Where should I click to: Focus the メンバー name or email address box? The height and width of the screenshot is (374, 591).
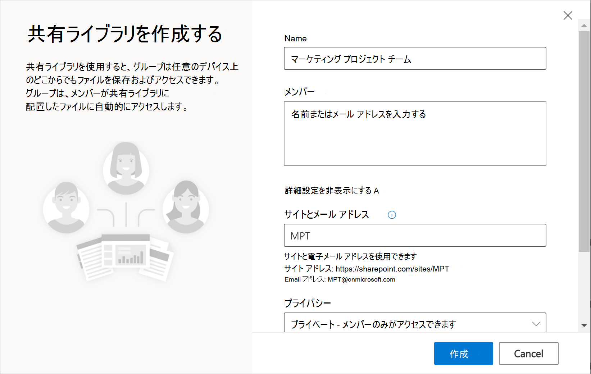(x=415, y=133)
